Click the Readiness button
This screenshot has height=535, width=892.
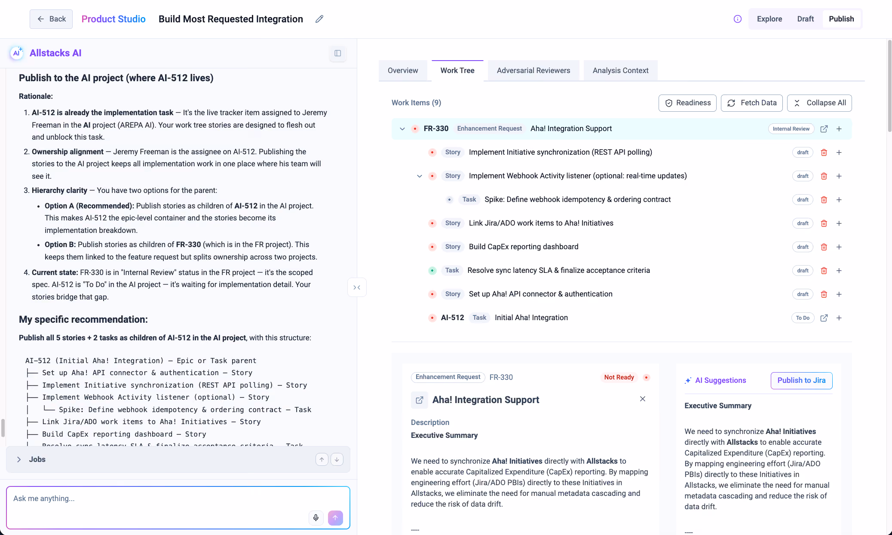point(687,103)
